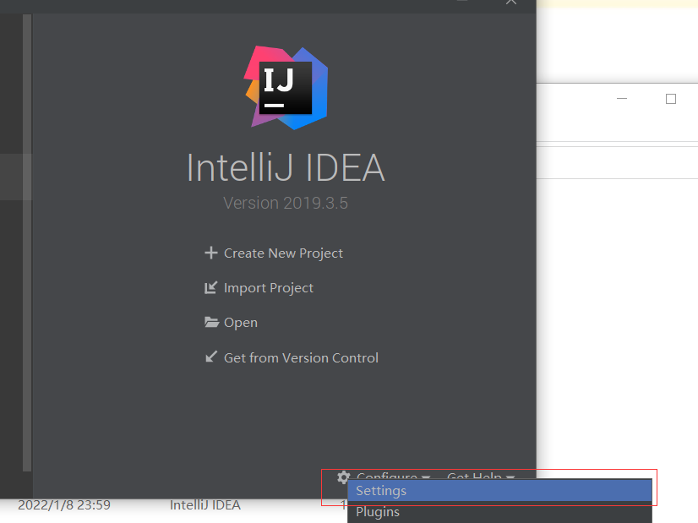Screen dimensions: 698x523
Task: Click the Open folder icon
Action: tap(211, 322)
